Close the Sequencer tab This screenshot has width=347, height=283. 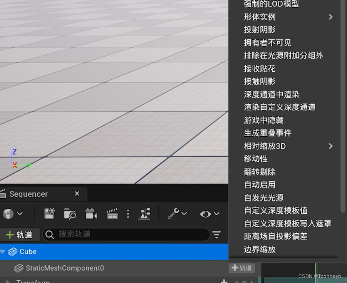click(77, 194)
